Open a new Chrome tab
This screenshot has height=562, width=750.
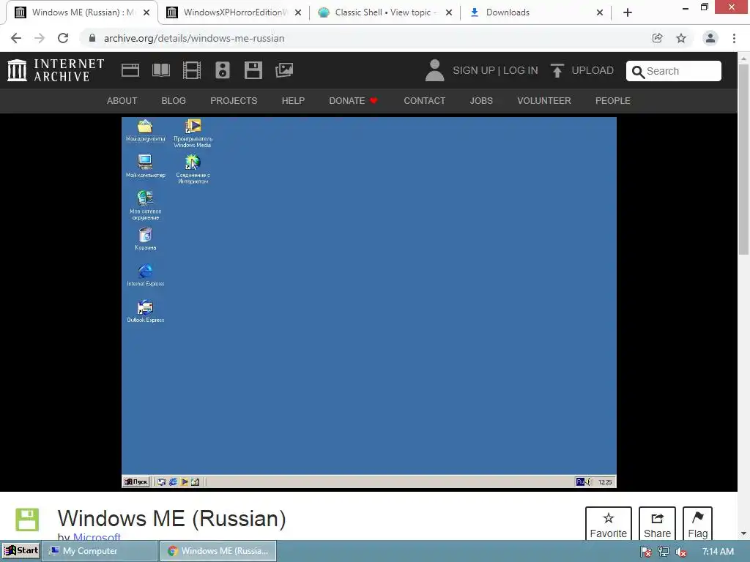628,12
